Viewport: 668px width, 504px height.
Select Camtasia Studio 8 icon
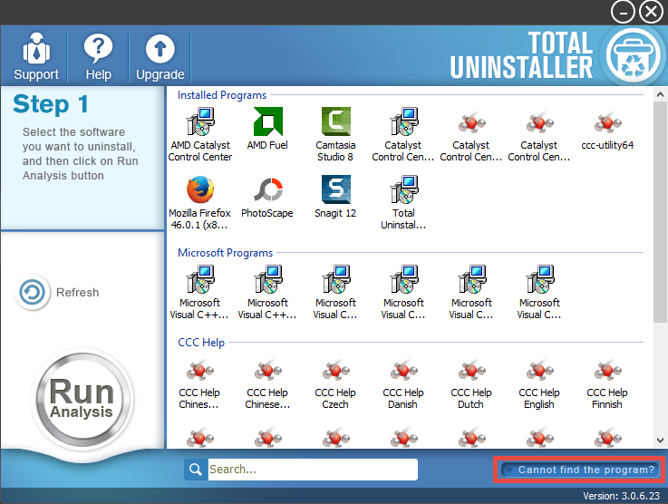[335, 122]
